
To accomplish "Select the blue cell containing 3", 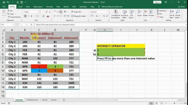I will click(39, 71).
